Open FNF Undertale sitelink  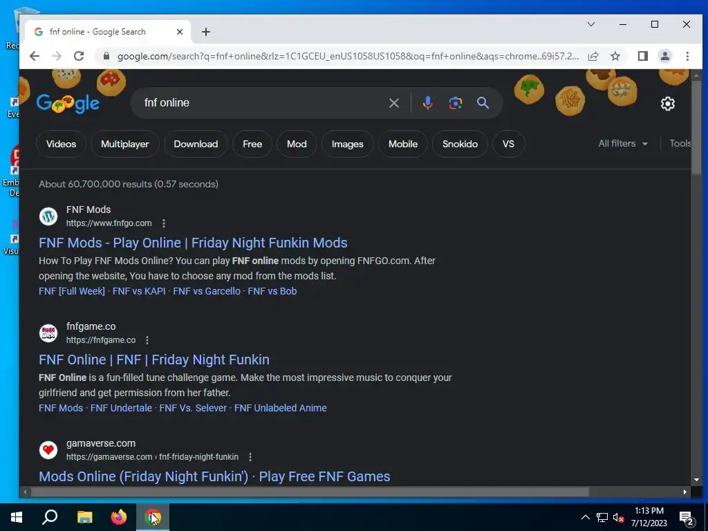tap(121, 408)
